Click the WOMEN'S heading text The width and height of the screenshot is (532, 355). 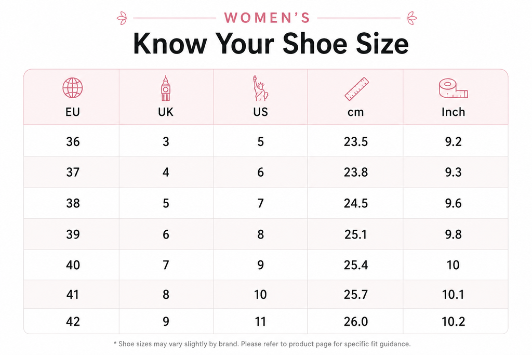point(267,18)
